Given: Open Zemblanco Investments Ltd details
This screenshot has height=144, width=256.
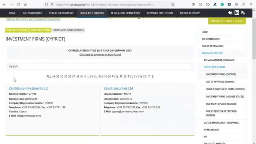Looking at the screenshot, I should (28, 88).
